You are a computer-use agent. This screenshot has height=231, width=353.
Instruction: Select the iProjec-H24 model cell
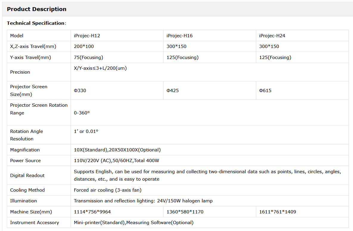point(272,36)
